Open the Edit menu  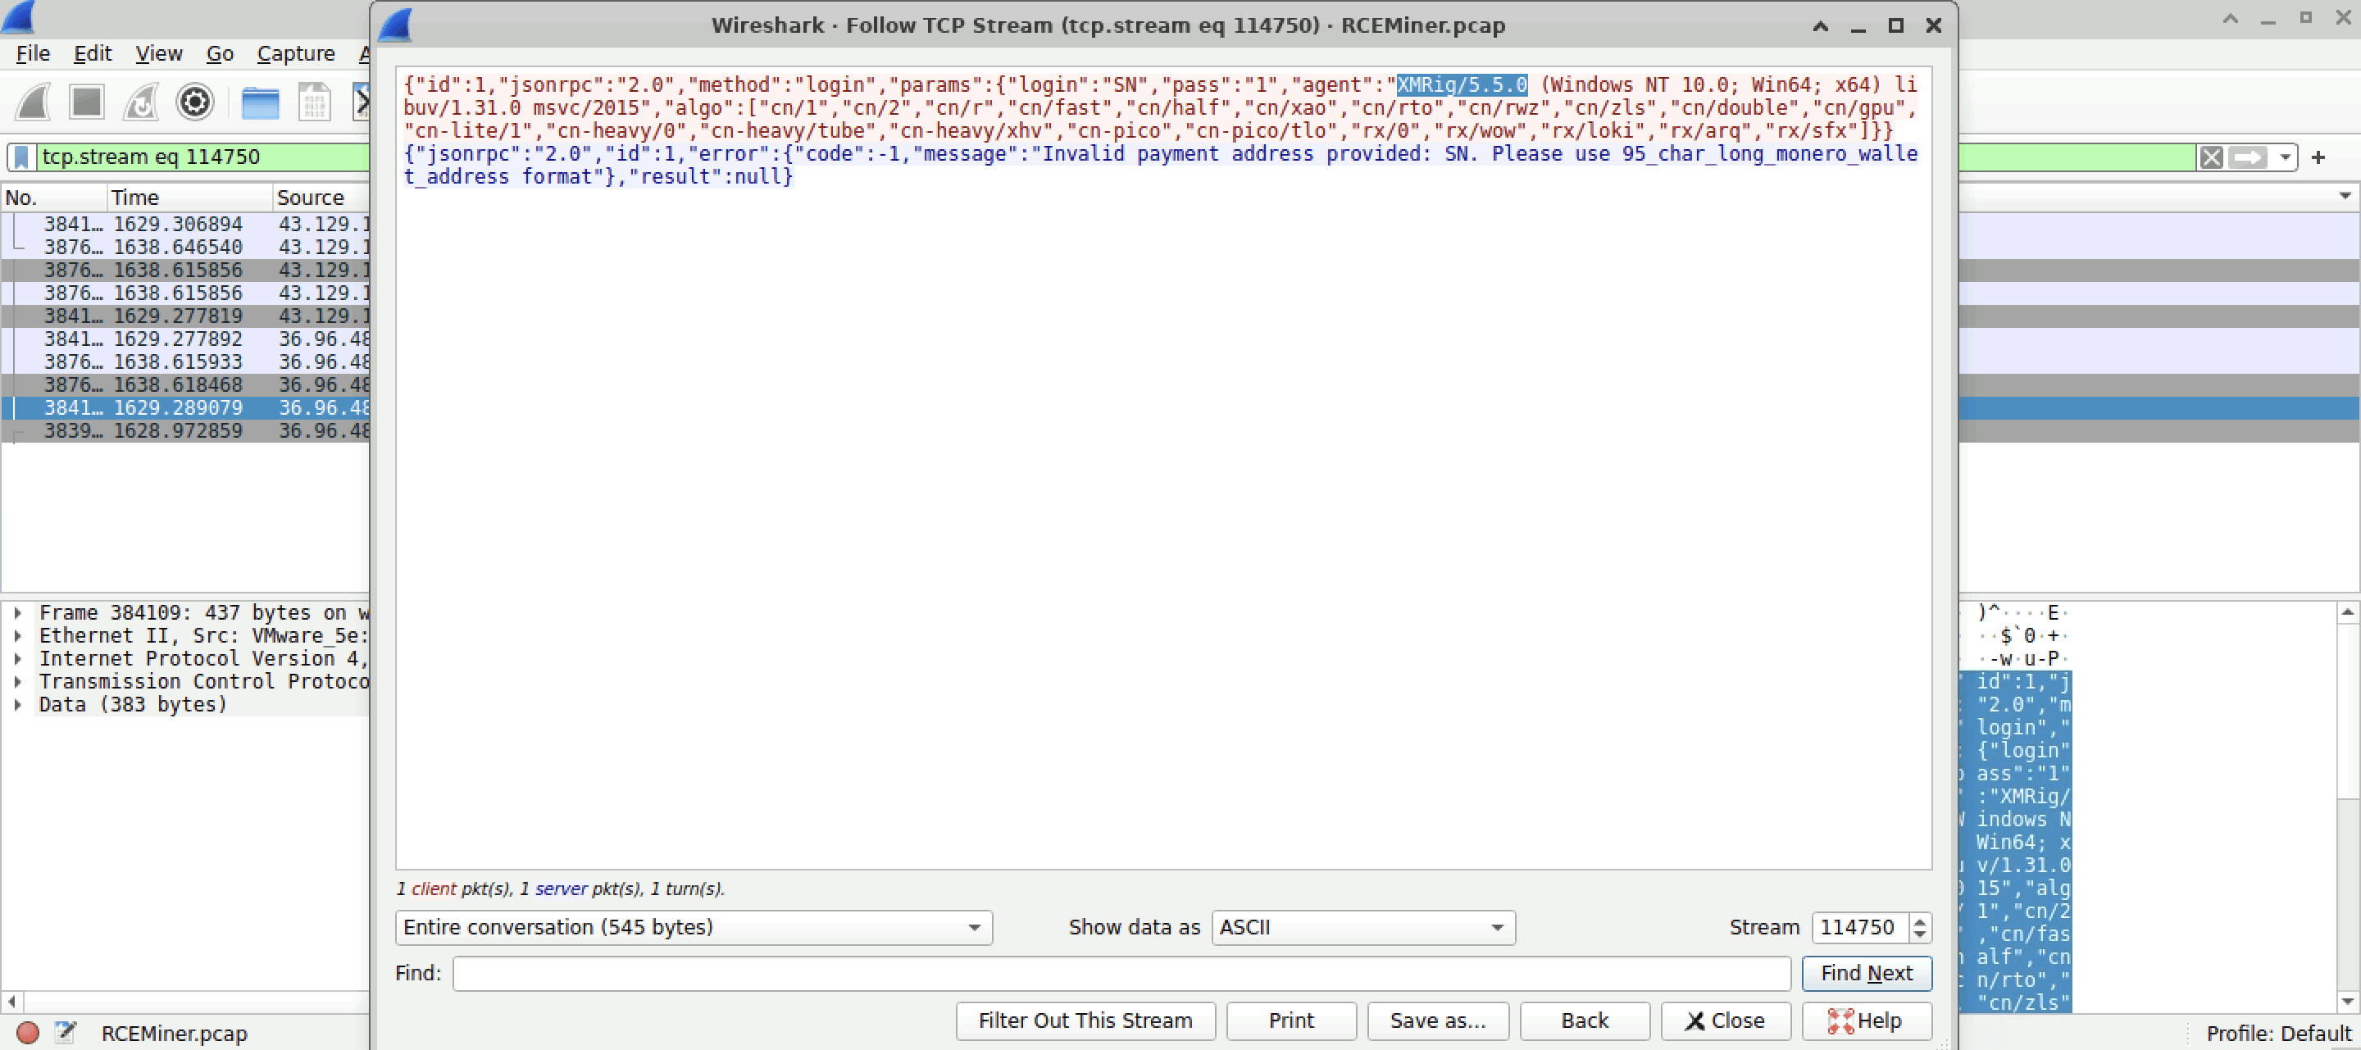coord(93,53)
